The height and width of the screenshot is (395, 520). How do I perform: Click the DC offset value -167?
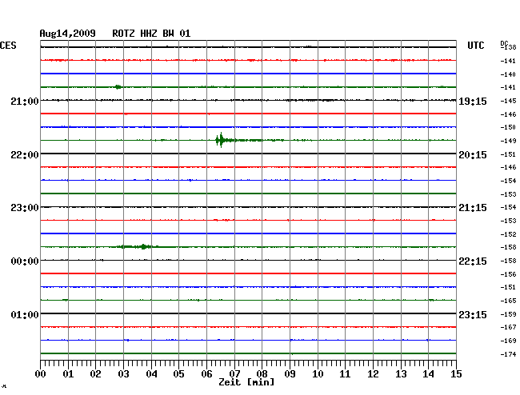[x=508, y=327]
